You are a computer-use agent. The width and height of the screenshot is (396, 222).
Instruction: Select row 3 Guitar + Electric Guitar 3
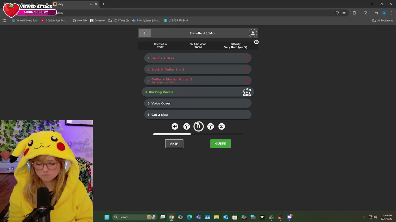198,80
